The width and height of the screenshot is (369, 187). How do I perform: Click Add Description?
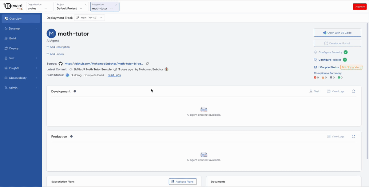click(x=58, y=47)
